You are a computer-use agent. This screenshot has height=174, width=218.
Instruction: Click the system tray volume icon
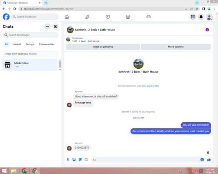[184, 171]
